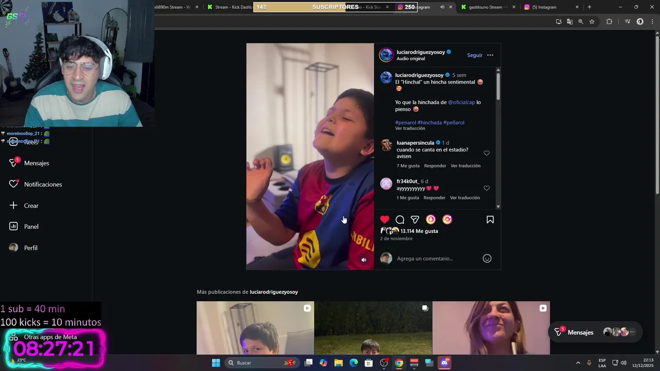The height and width of the screenshot is (371, 660).
Task: Open luciarodriguezyosoy profile from post header
Action: [420, 52]
